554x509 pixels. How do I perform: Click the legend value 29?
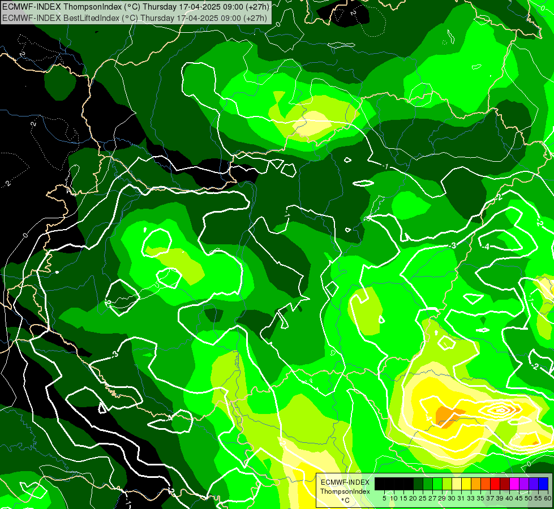tap(442, 498)
